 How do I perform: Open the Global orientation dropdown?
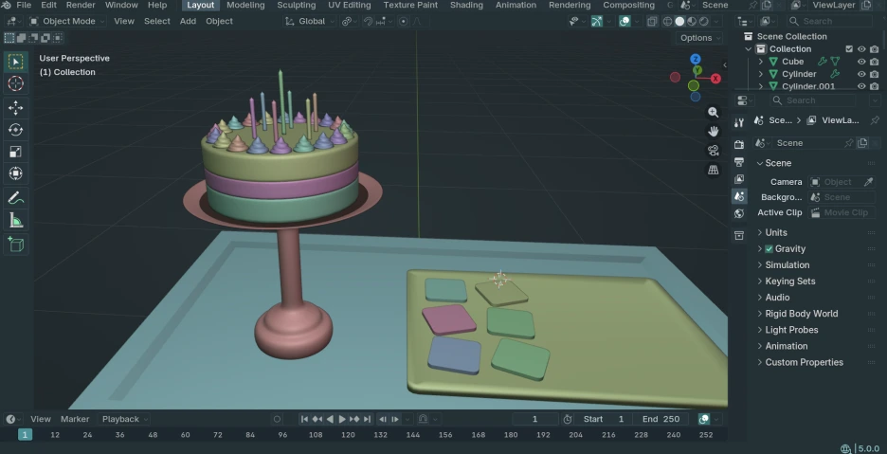(x=309, y=22)
